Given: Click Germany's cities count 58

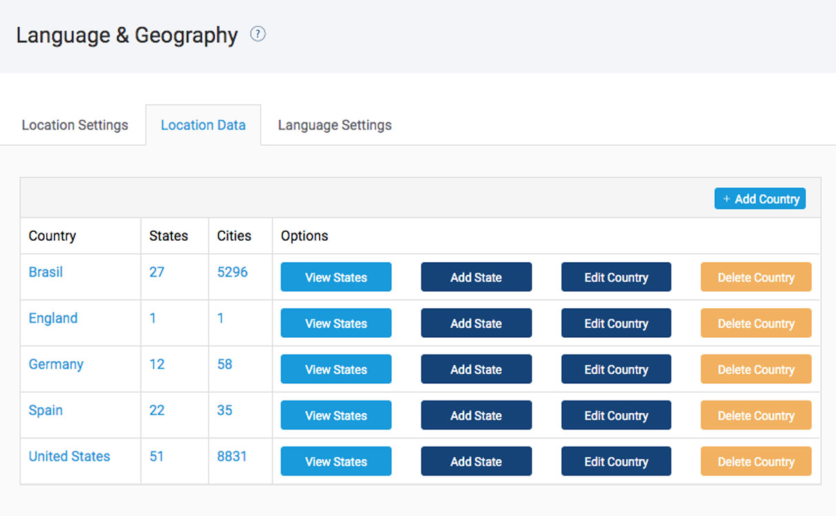Looking at the screenshot, I should (224, 365).
